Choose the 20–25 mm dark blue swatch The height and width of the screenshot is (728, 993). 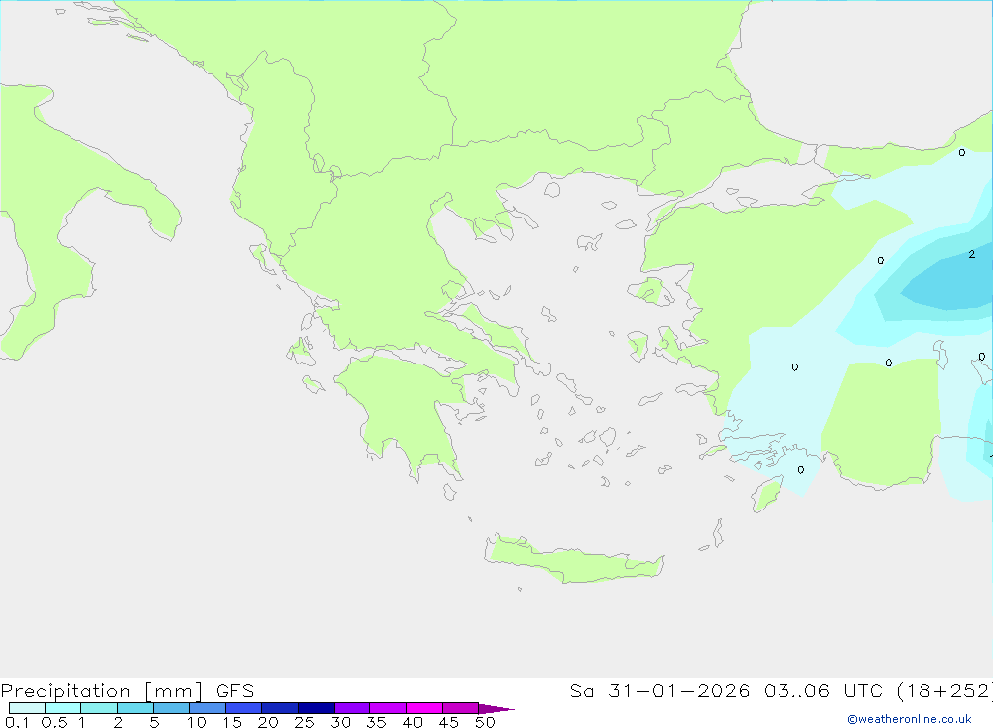(x=280, y=708)
